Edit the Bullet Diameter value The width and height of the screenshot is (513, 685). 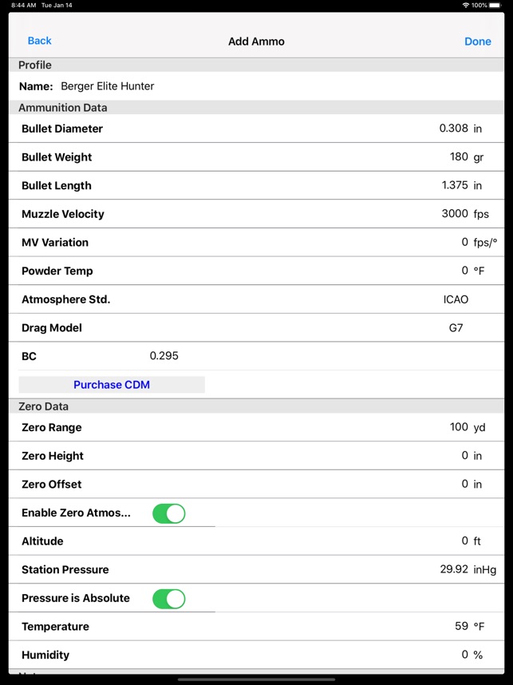click(x=453, y=129)
